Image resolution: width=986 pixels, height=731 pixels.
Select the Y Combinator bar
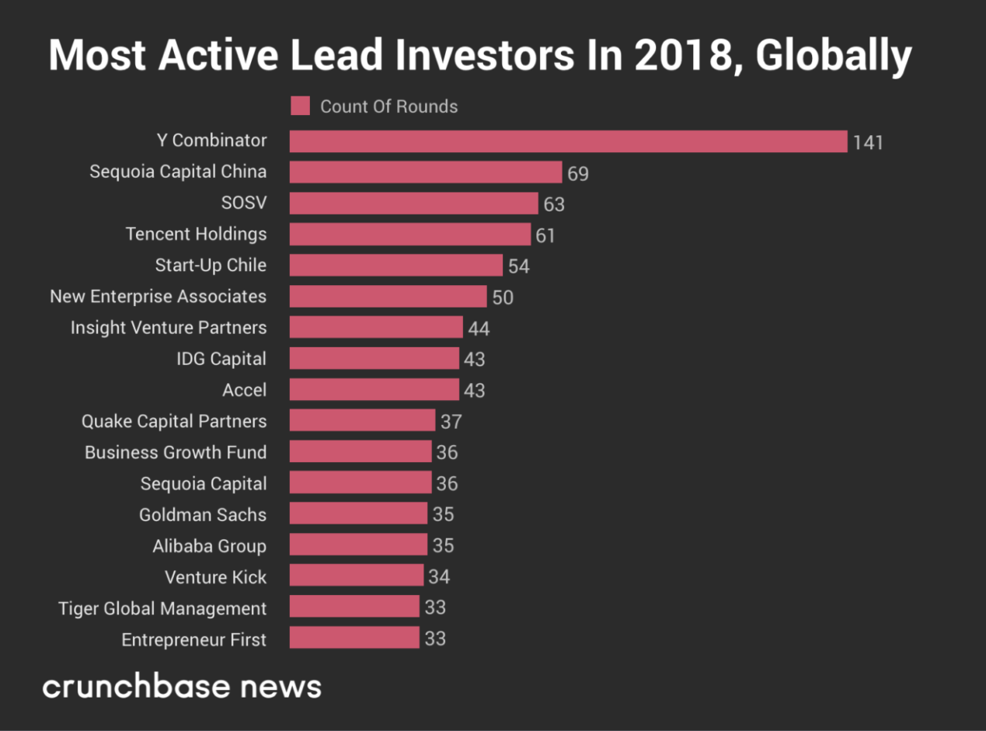click(569, 141)
